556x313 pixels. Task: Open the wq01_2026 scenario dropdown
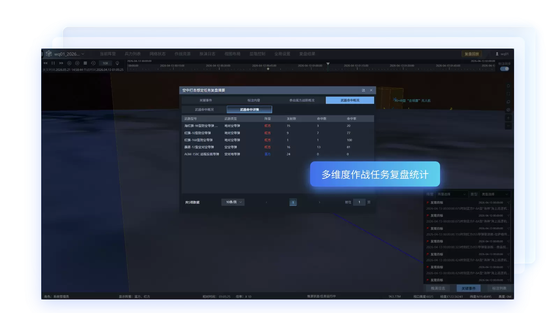click(x=69, y=54)
